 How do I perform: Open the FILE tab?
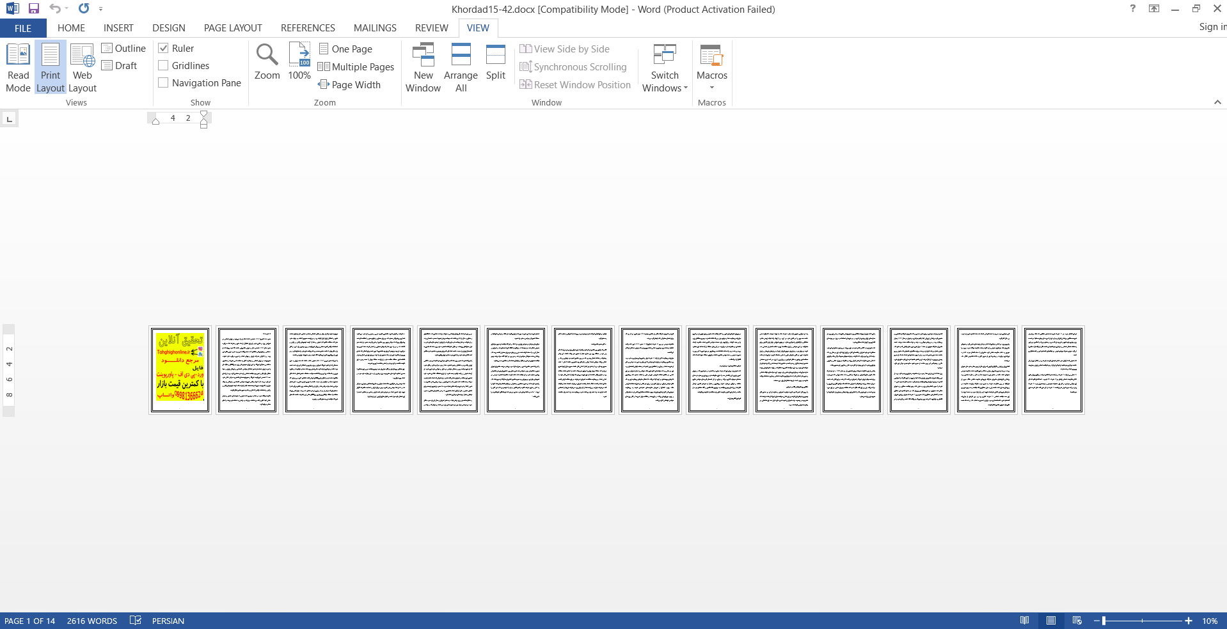(x=23, y=28)
